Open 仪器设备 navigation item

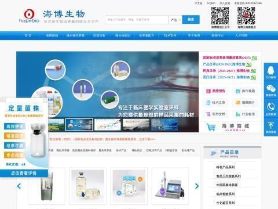click(x=99, y=35)
